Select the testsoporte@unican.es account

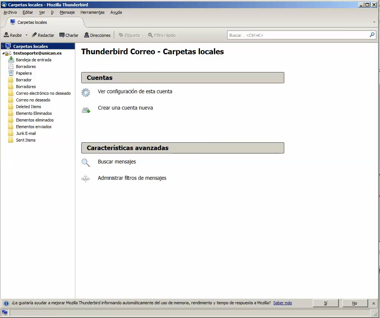pos(37,53)
